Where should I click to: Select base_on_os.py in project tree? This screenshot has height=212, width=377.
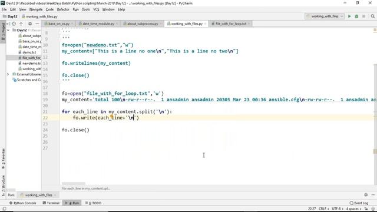point(29,41)
